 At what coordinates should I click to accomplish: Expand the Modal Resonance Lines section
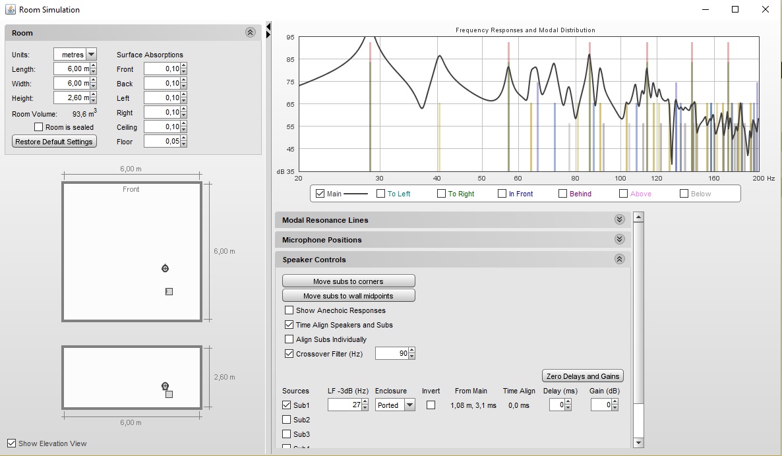coord(619,220)
